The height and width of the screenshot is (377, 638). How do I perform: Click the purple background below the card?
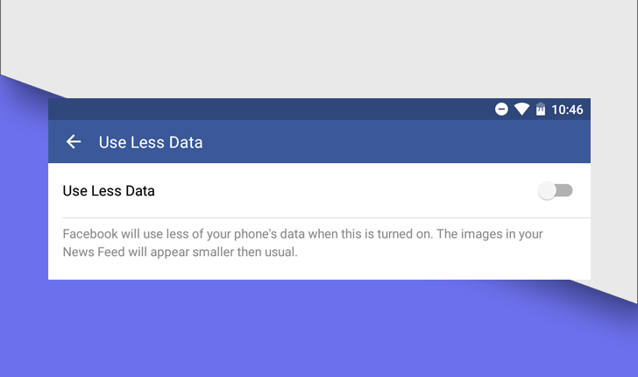coord(315,333)
